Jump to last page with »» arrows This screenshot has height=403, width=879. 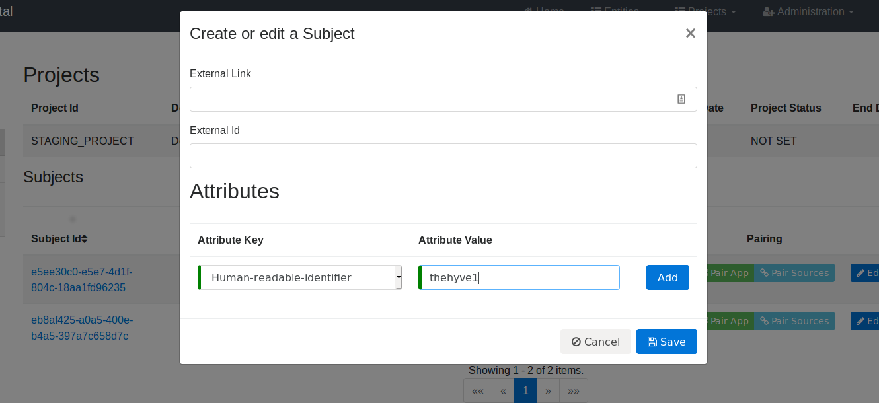[x=573, y=390]
